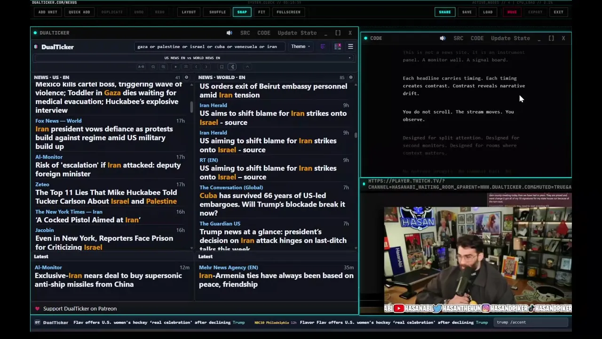602x339 pixels.
Task: Zoom in the ticker text
Action: [x=163, y=67]
